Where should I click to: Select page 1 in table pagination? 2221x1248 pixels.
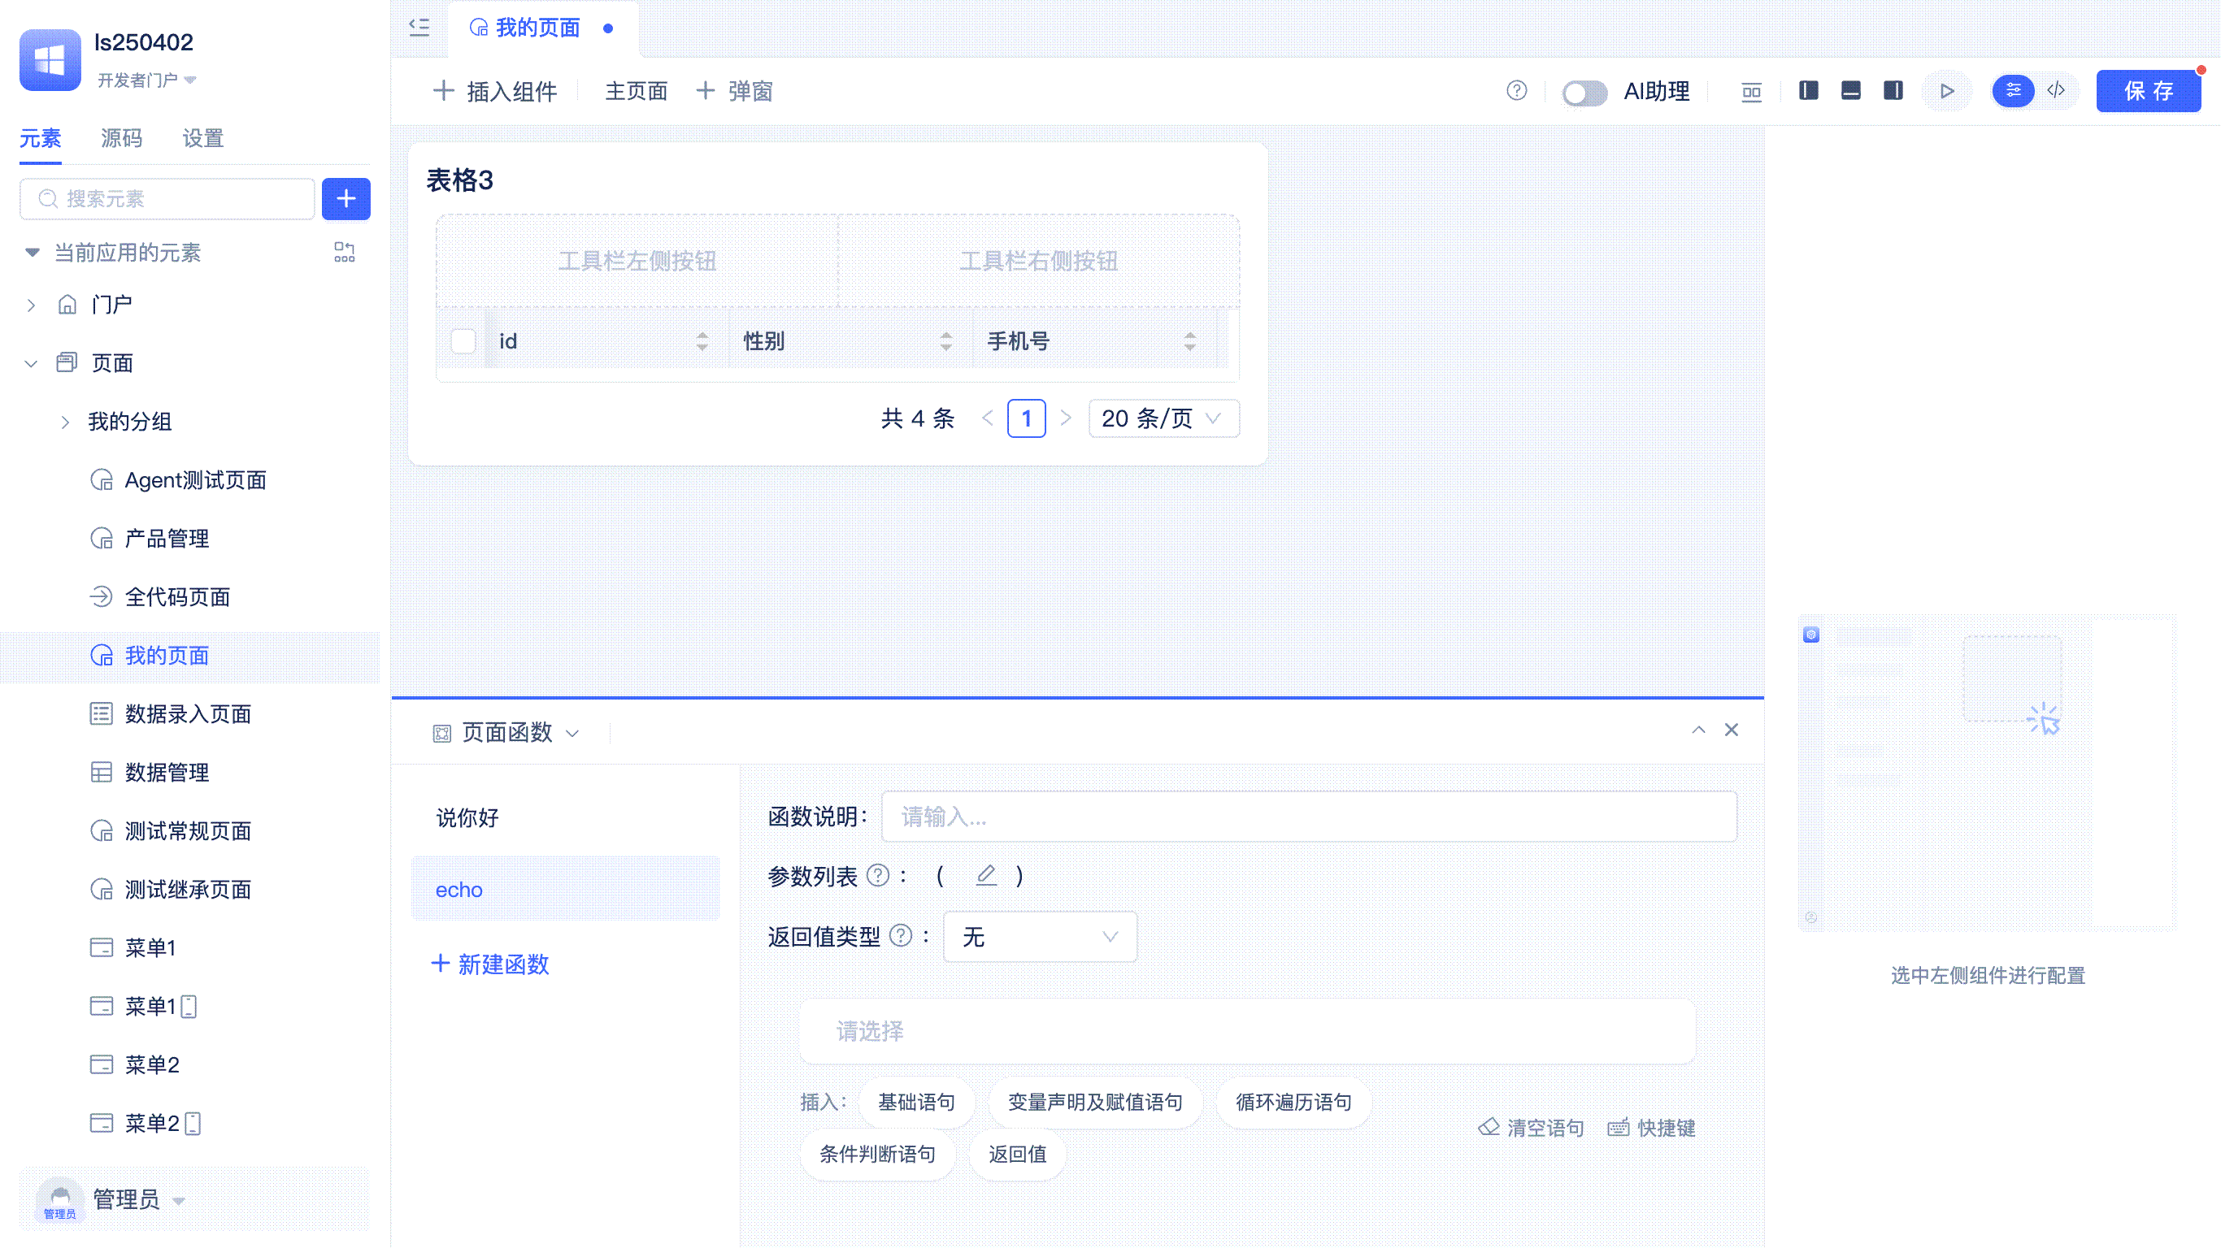(1026, 418)
